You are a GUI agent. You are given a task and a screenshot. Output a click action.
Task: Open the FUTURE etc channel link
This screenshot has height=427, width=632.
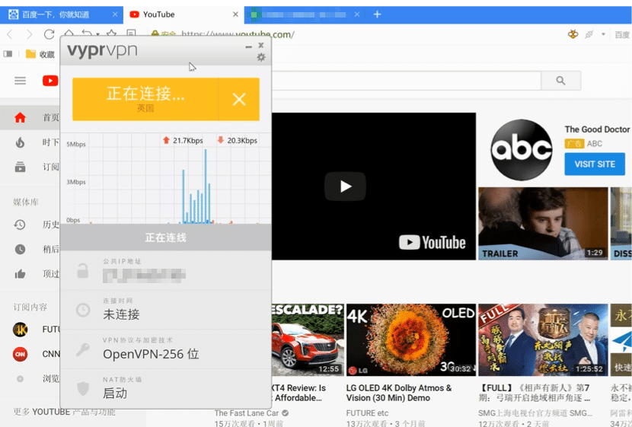click(x=367, y=413)
